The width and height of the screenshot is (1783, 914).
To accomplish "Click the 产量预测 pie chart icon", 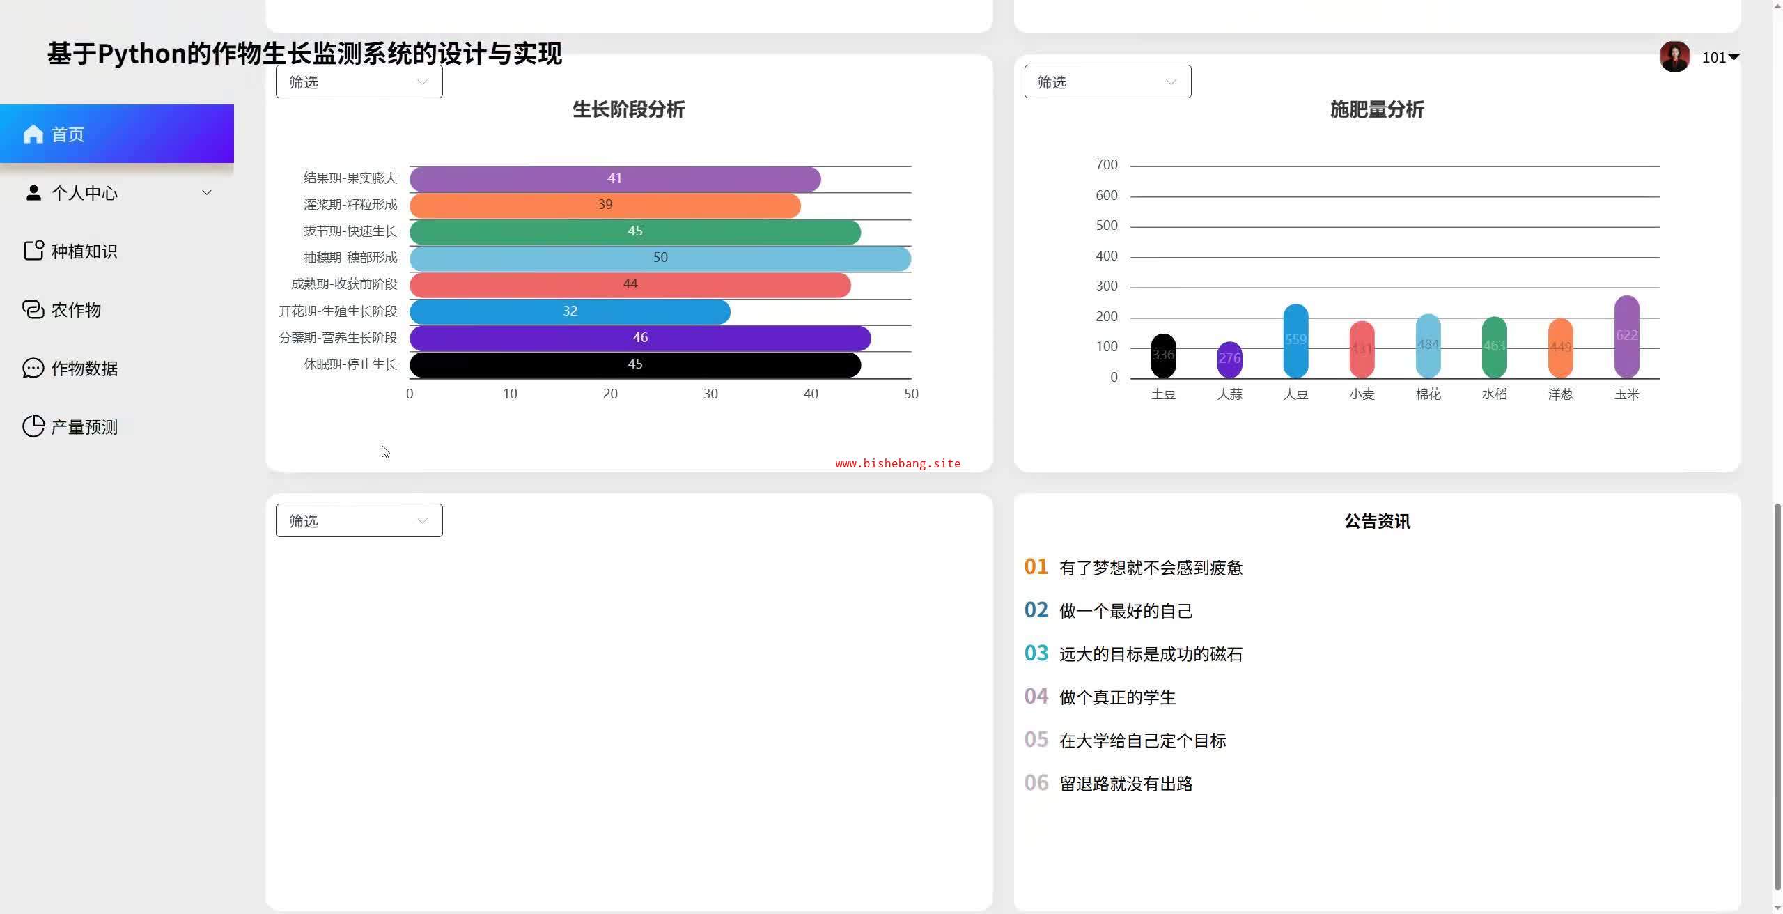I will pyautogui.click(x=33, y=426).
